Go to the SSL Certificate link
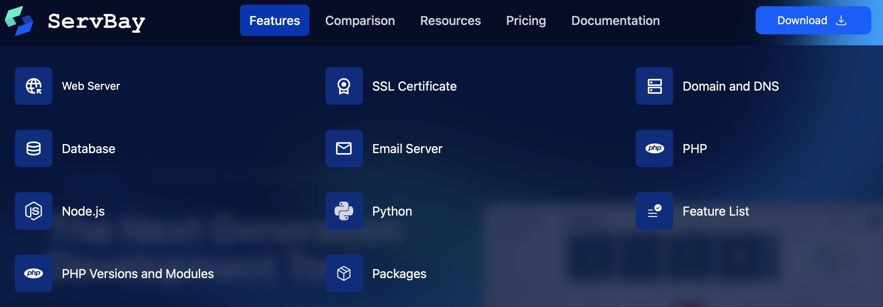883x307 pixels. (x=414, y=86)
